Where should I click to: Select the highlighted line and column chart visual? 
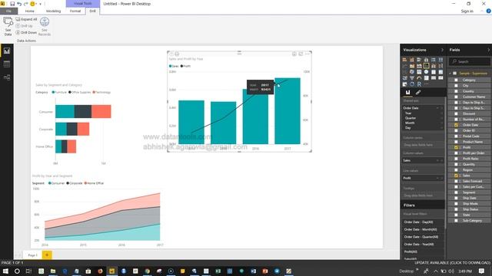426,66
